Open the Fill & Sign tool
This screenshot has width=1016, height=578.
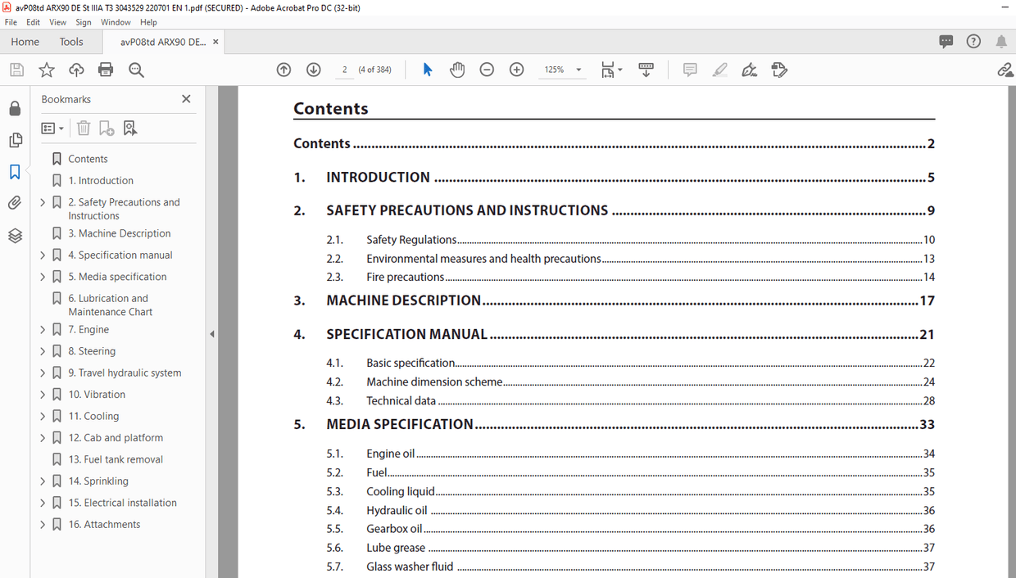click(779, 70)
